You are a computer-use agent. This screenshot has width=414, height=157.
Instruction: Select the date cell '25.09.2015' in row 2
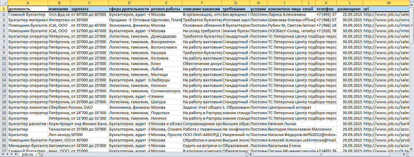point(350,14)
